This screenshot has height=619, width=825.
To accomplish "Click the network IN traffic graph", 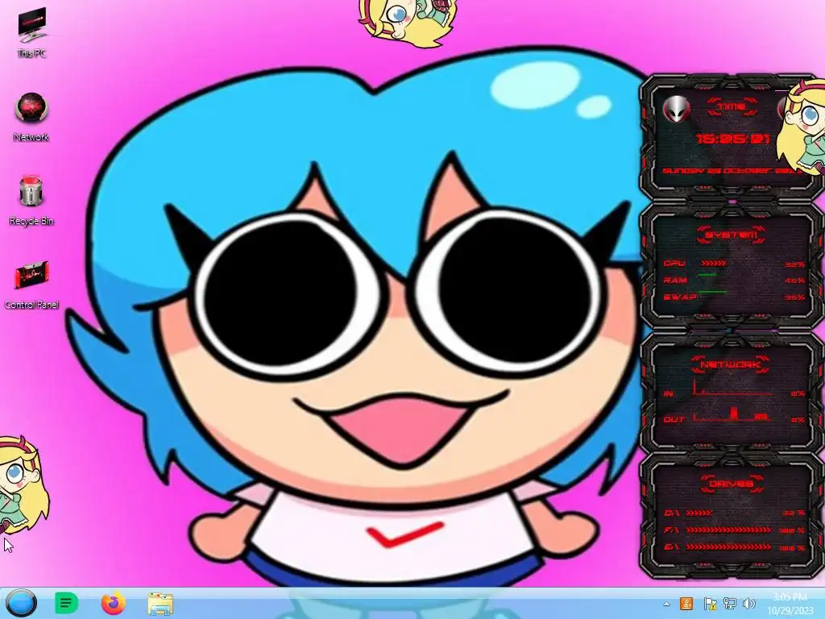I will pos(732,388).
